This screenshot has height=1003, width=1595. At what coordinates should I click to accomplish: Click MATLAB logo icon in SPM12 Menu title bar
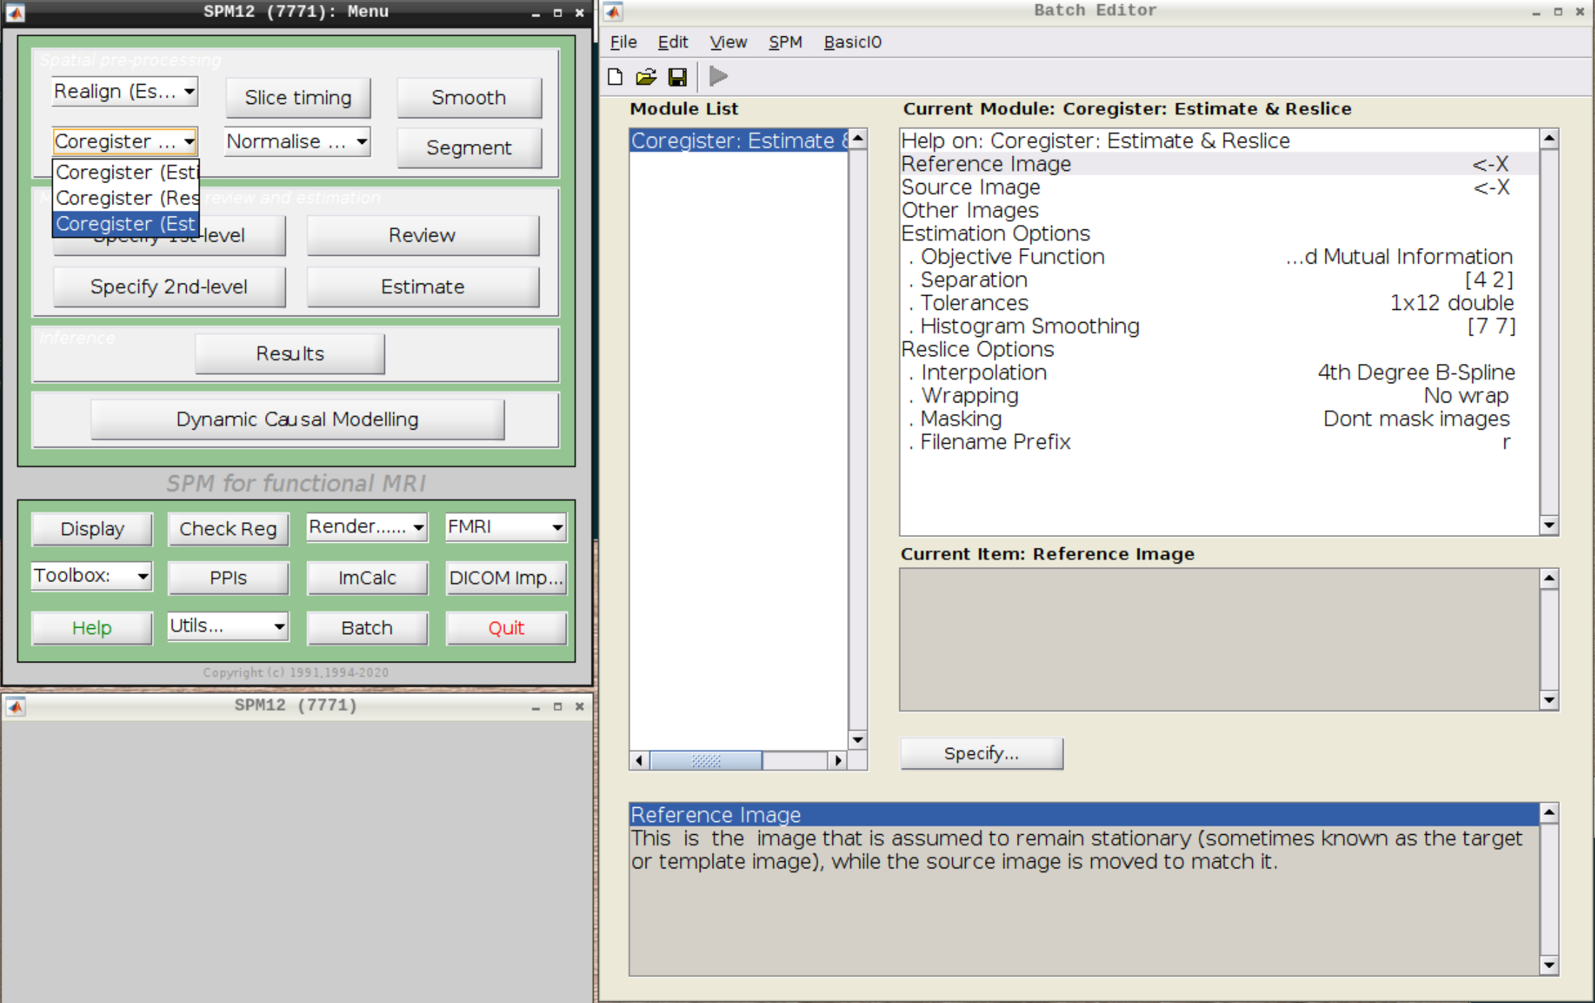pos(15,12)
